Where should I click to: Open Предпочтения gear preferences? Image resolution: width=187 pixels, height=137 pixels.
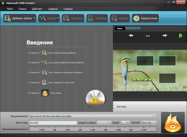click(x=136, y=18)
